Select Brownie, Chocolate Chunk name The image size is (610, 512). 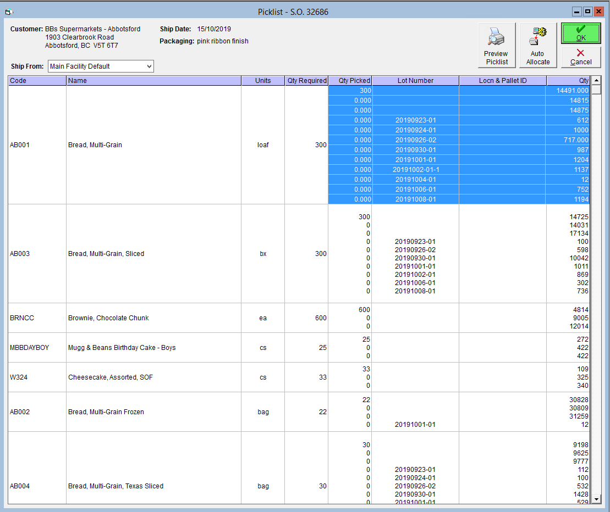click(153, 318)
